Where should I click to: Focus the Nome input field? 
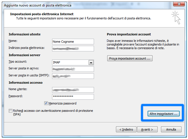73,42
